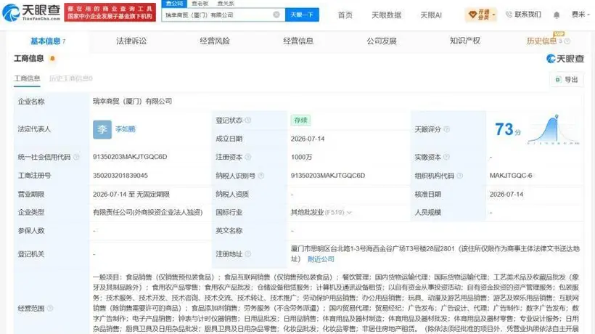
Task: Click the 附近公司 link
Action: [321, 259]
